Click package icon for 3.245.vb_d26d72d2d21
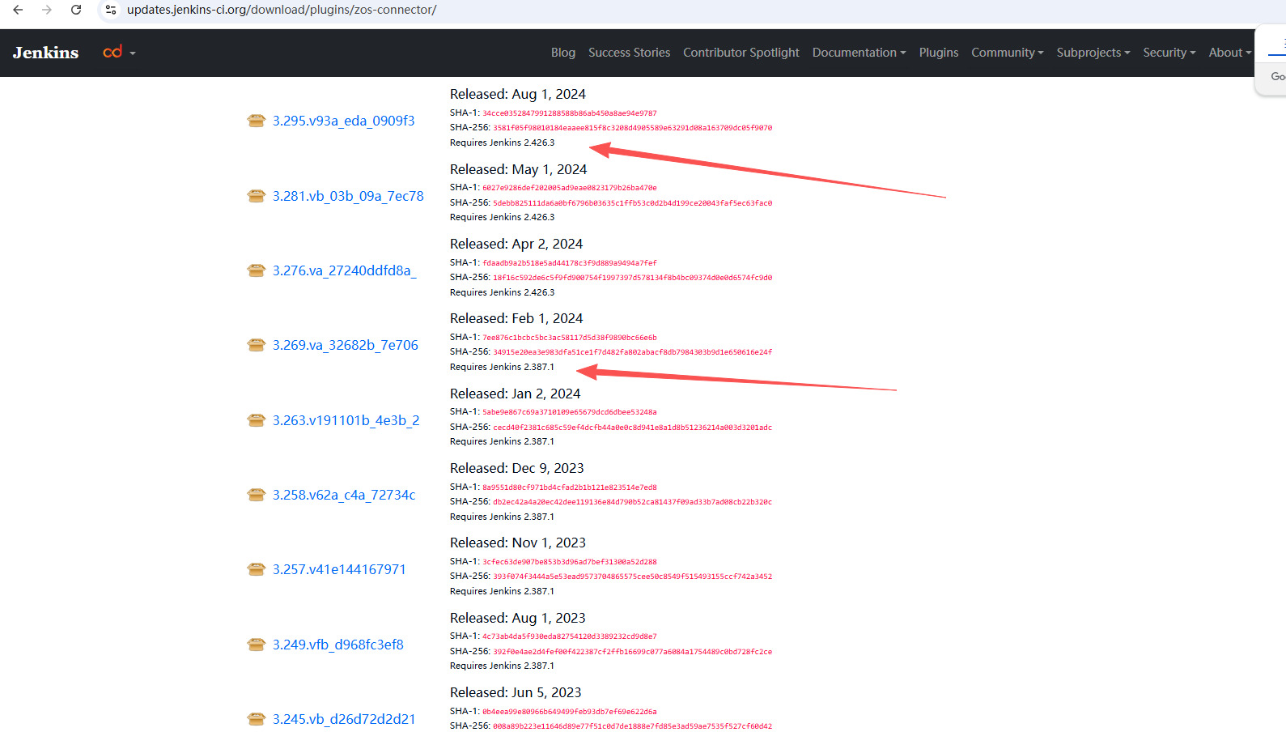The height and width of the screenshot is (732, 1286). point(257,719)
